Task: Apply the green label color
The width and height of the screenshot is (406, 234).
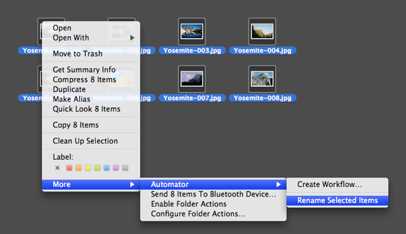Action: [x=97, y=168]
